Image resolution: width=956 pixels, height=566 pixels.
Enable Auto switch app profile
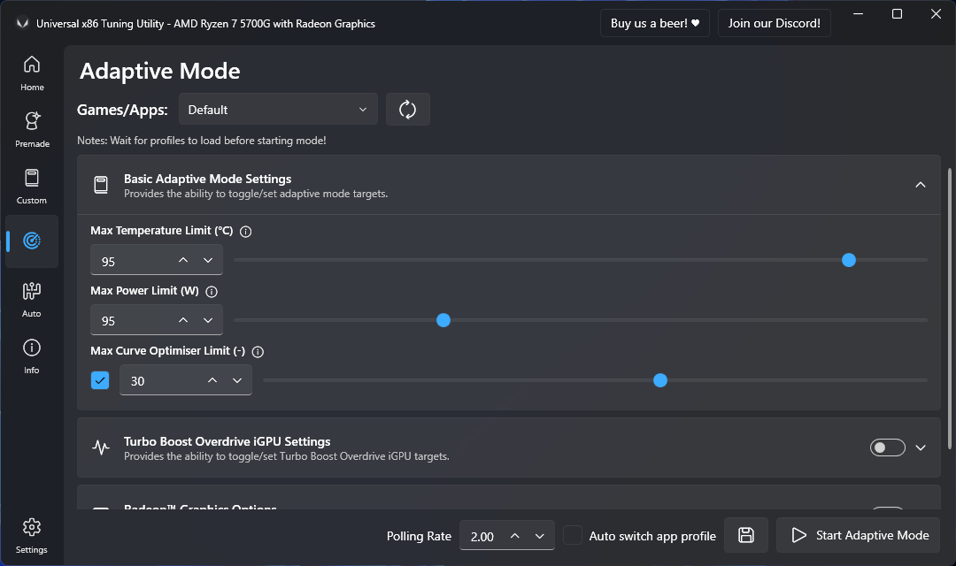pos(573,535)
